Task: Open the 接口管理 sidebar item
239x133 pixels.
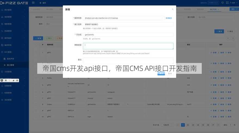Action: pos(10,65)
